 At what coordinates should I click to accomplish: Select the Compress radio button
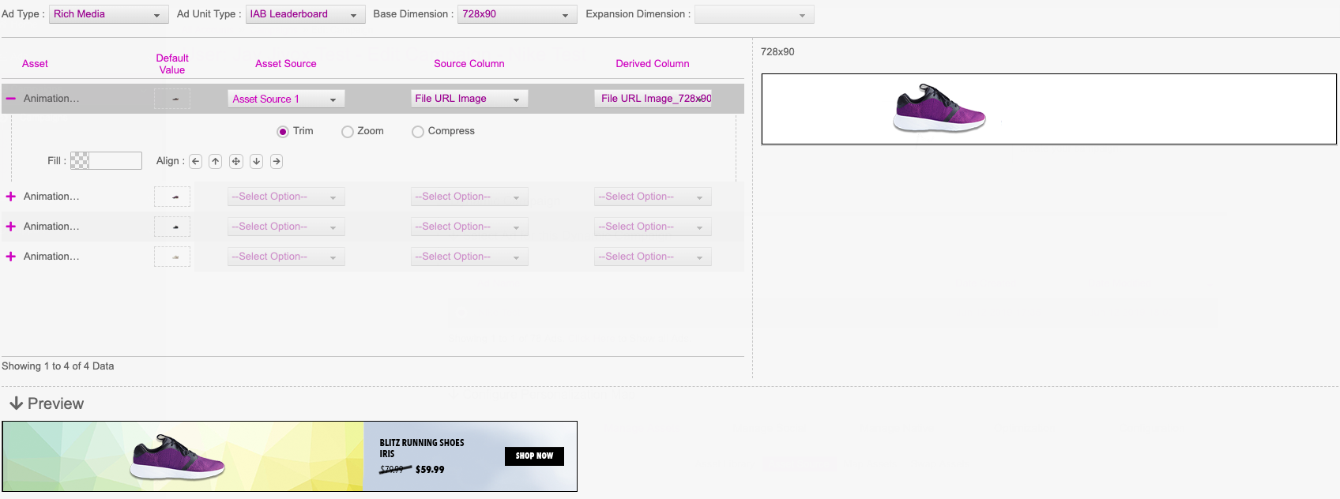click(x=418, y=132)
